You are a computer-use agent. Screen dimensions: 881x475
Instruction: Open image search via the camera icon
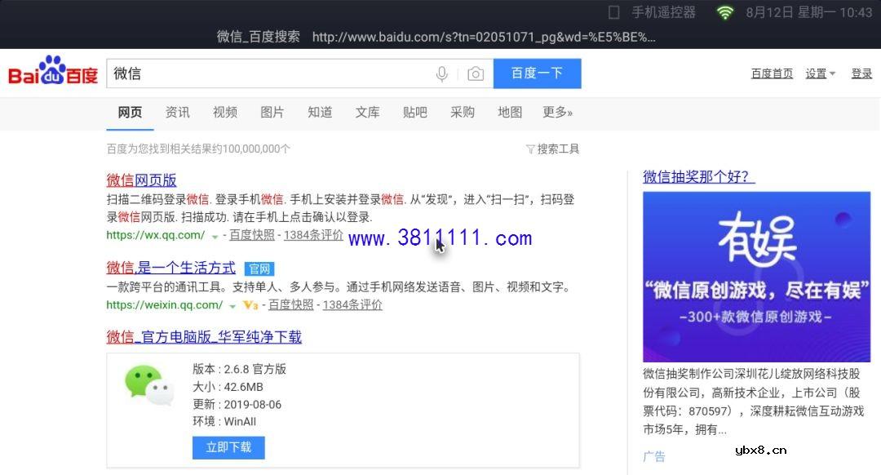pyautogui.click(x=476, y=73)
